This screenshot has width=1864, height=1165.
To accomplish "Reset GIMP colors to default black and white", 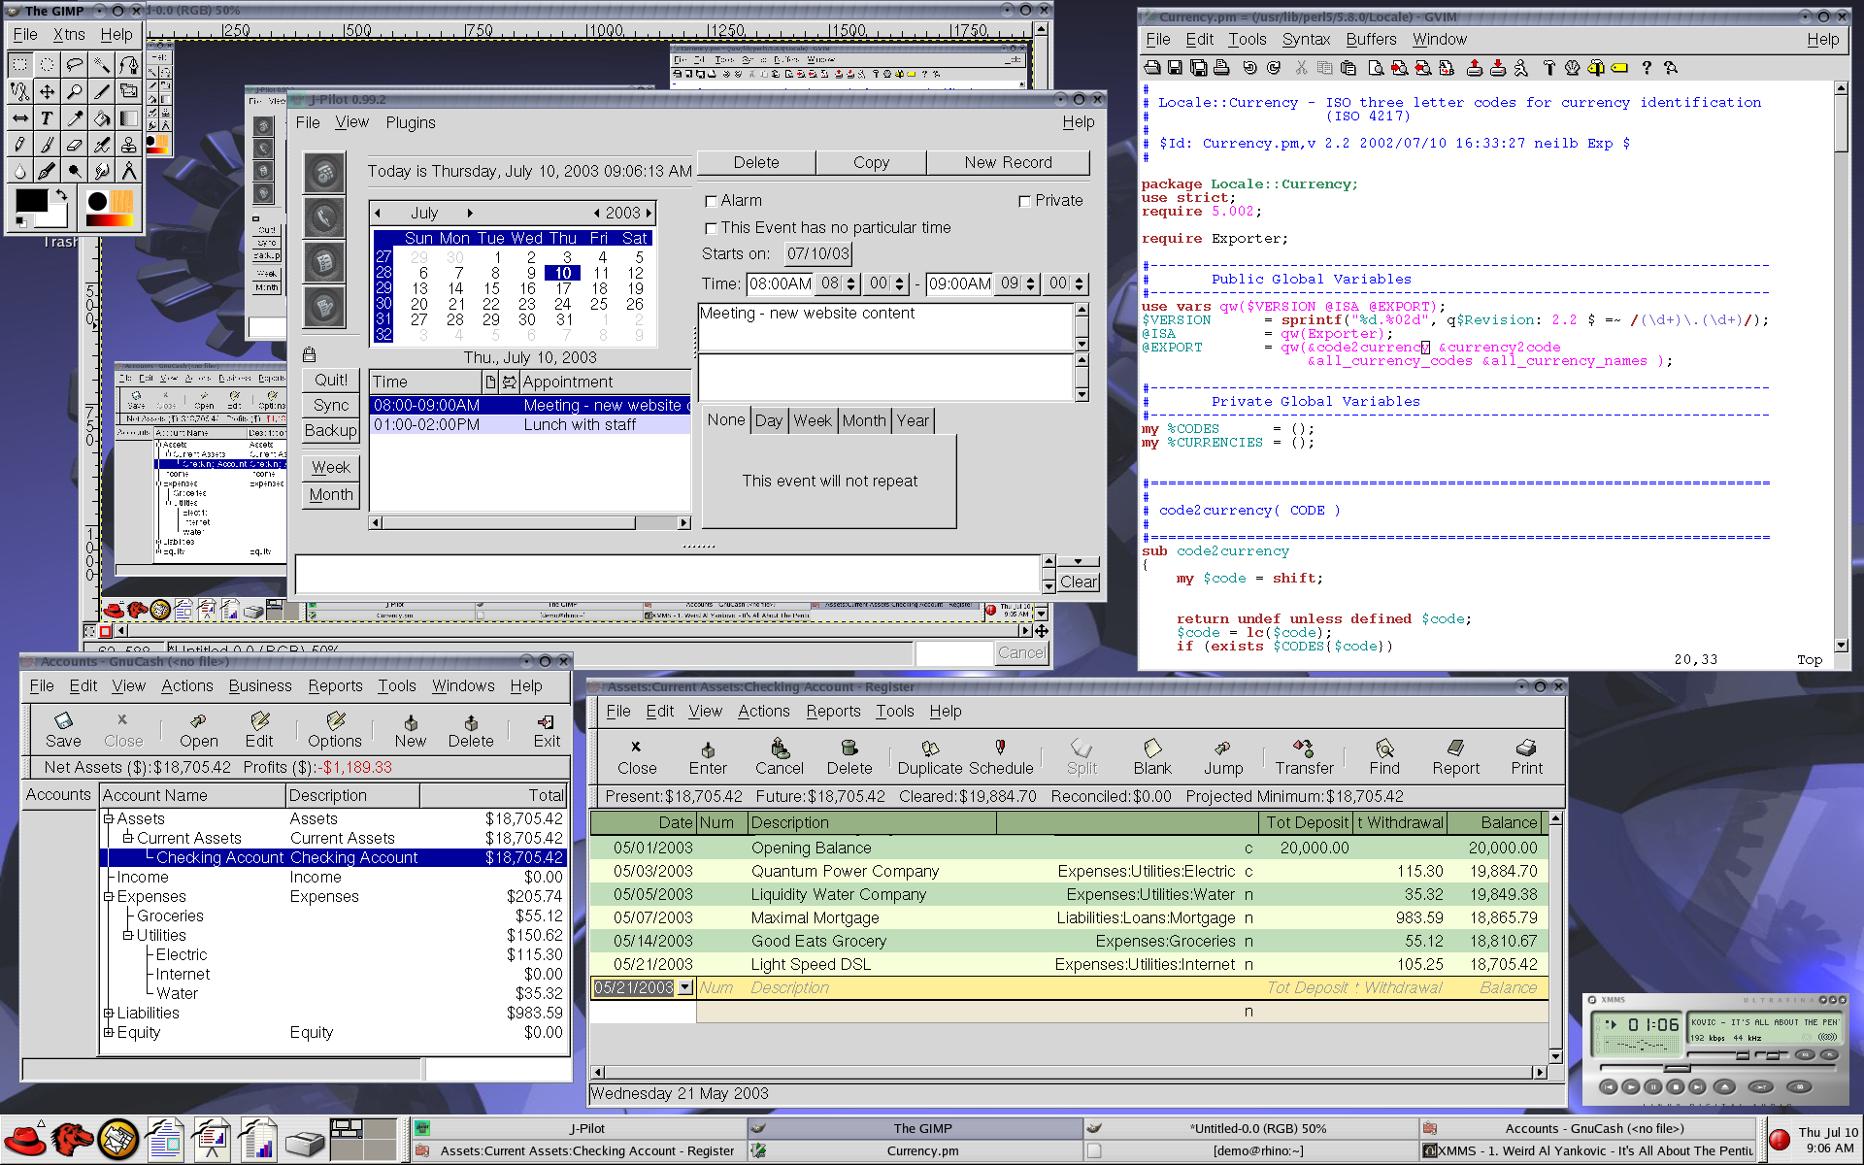I will coord(20,222).
